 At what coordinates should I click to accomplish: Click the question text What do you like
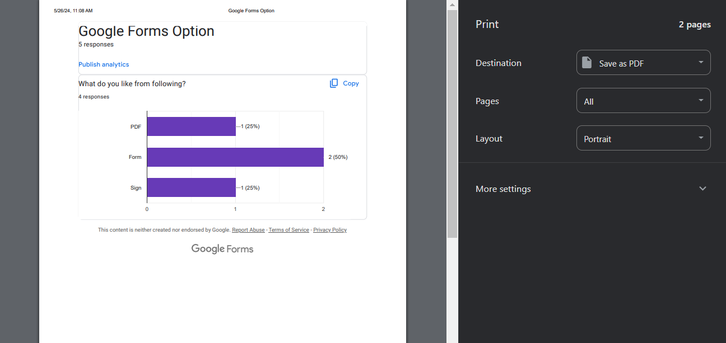click(x=132, y=84)
